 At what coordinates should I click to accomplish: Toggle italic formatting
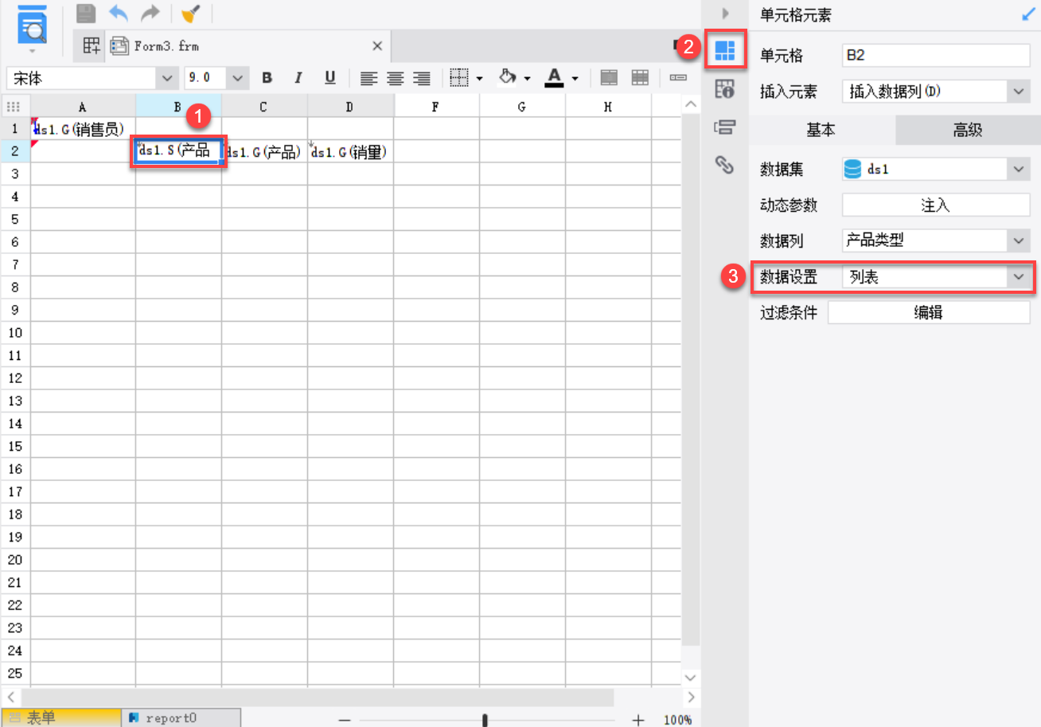298,78
